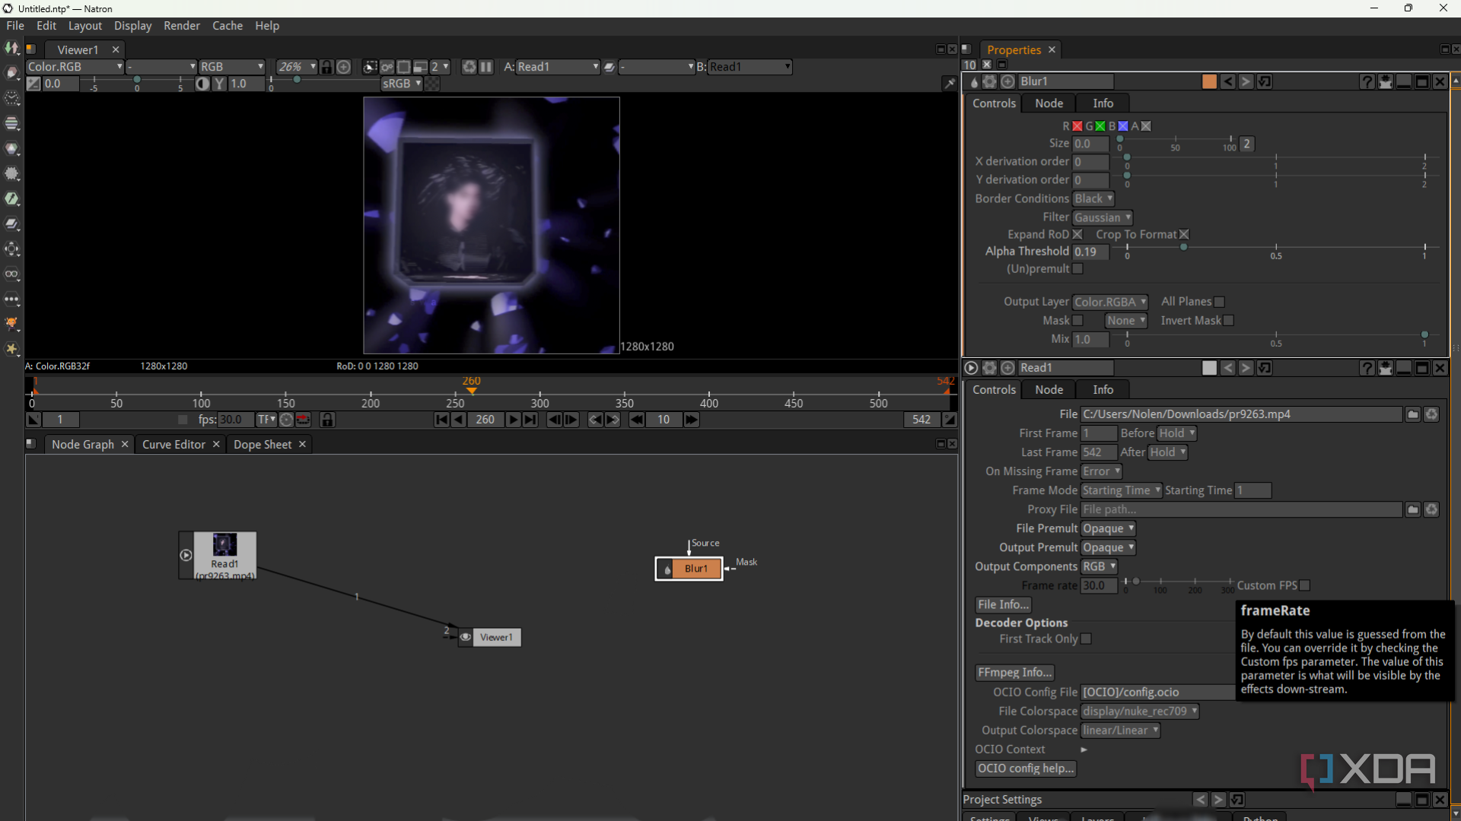Image resolution: width=1461 pixels, height=821 pixels.
Task: Tick the First Track Only checkbox
Action: (x=1086, y=639)
